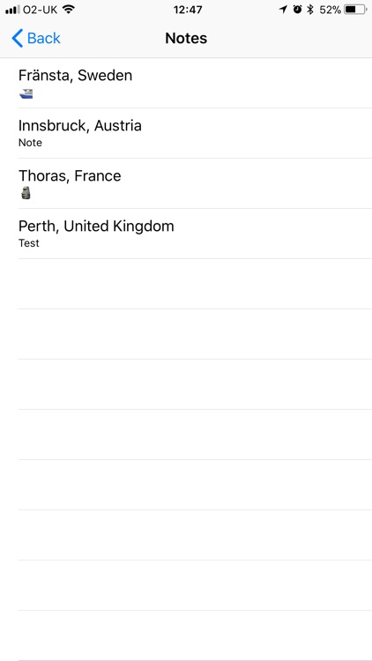Go back using the Back label
The width and height of the screenshot is (372, 661).
pyautogui.click(x=44, y=39)
